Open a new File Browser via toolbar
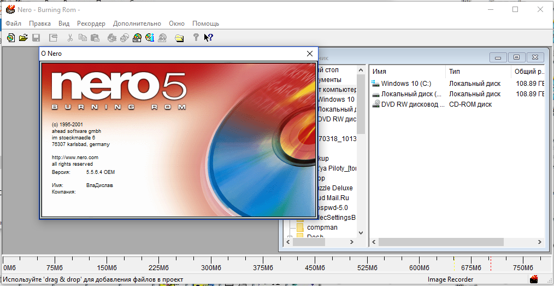This screenshot has height=286, width=554. 180,38
